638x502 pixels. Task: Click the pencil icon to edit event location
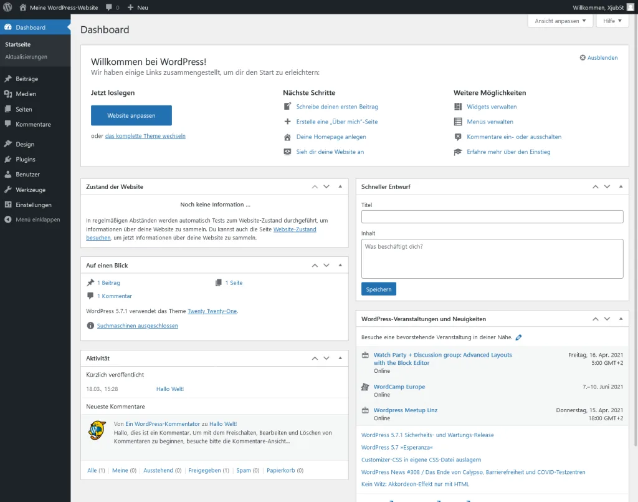point(519,337)
